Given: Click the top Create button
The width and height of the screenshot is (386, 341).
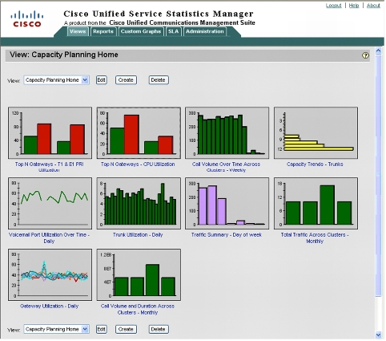Looking at the screenshot, I should pos(126,80).
